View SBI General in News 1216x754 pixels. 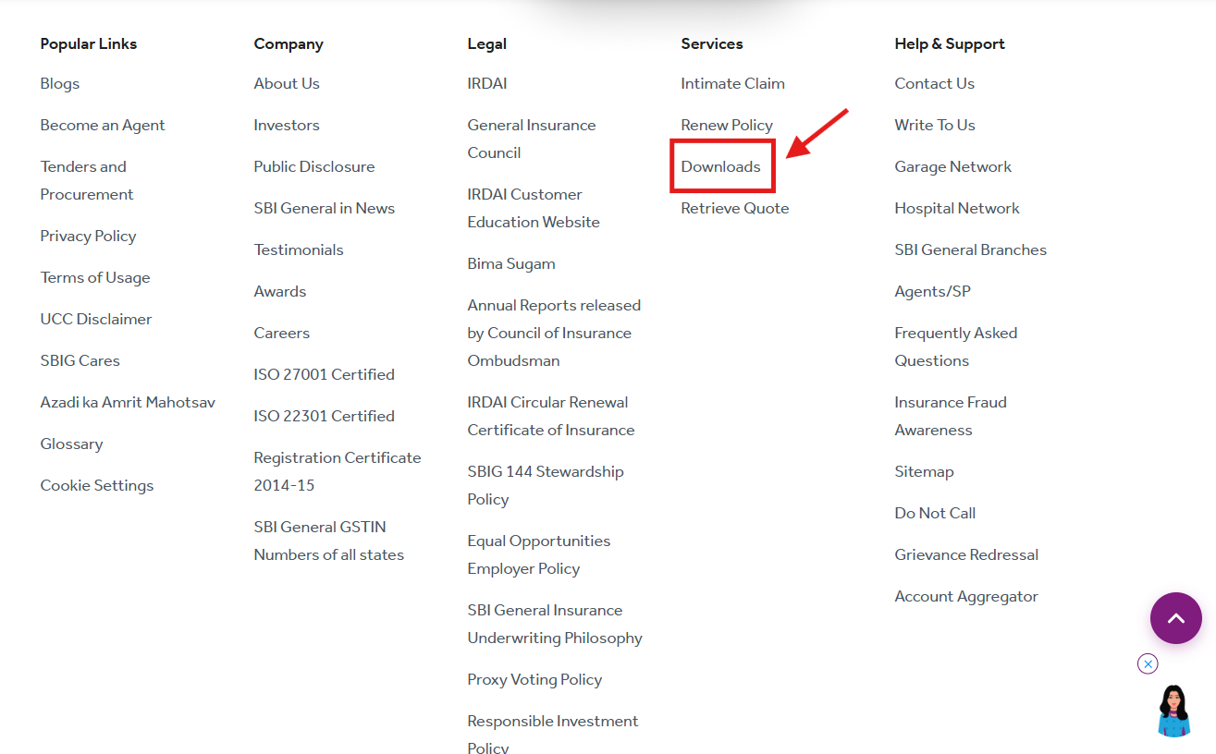325,208
